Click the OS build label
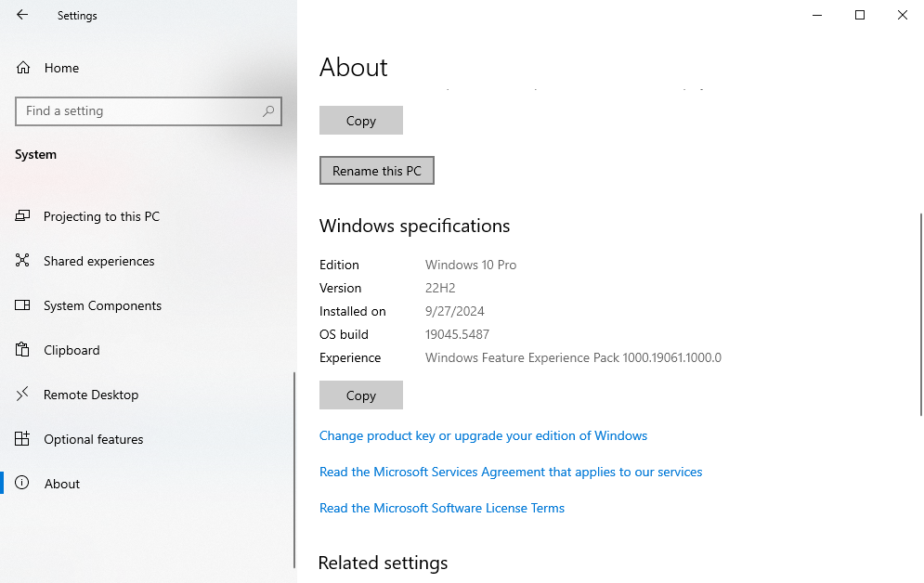Viewport: 924px width, 583px height. 345,334
